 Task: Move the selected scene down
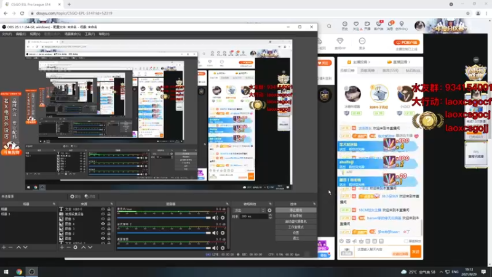click(25, 247)
